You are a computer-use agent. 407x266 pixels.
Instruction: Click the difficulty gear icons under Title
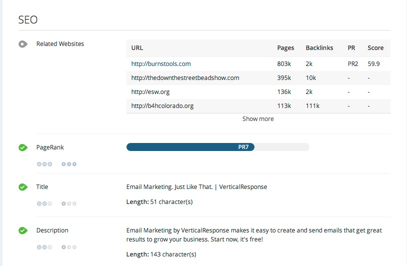[69, 203]
